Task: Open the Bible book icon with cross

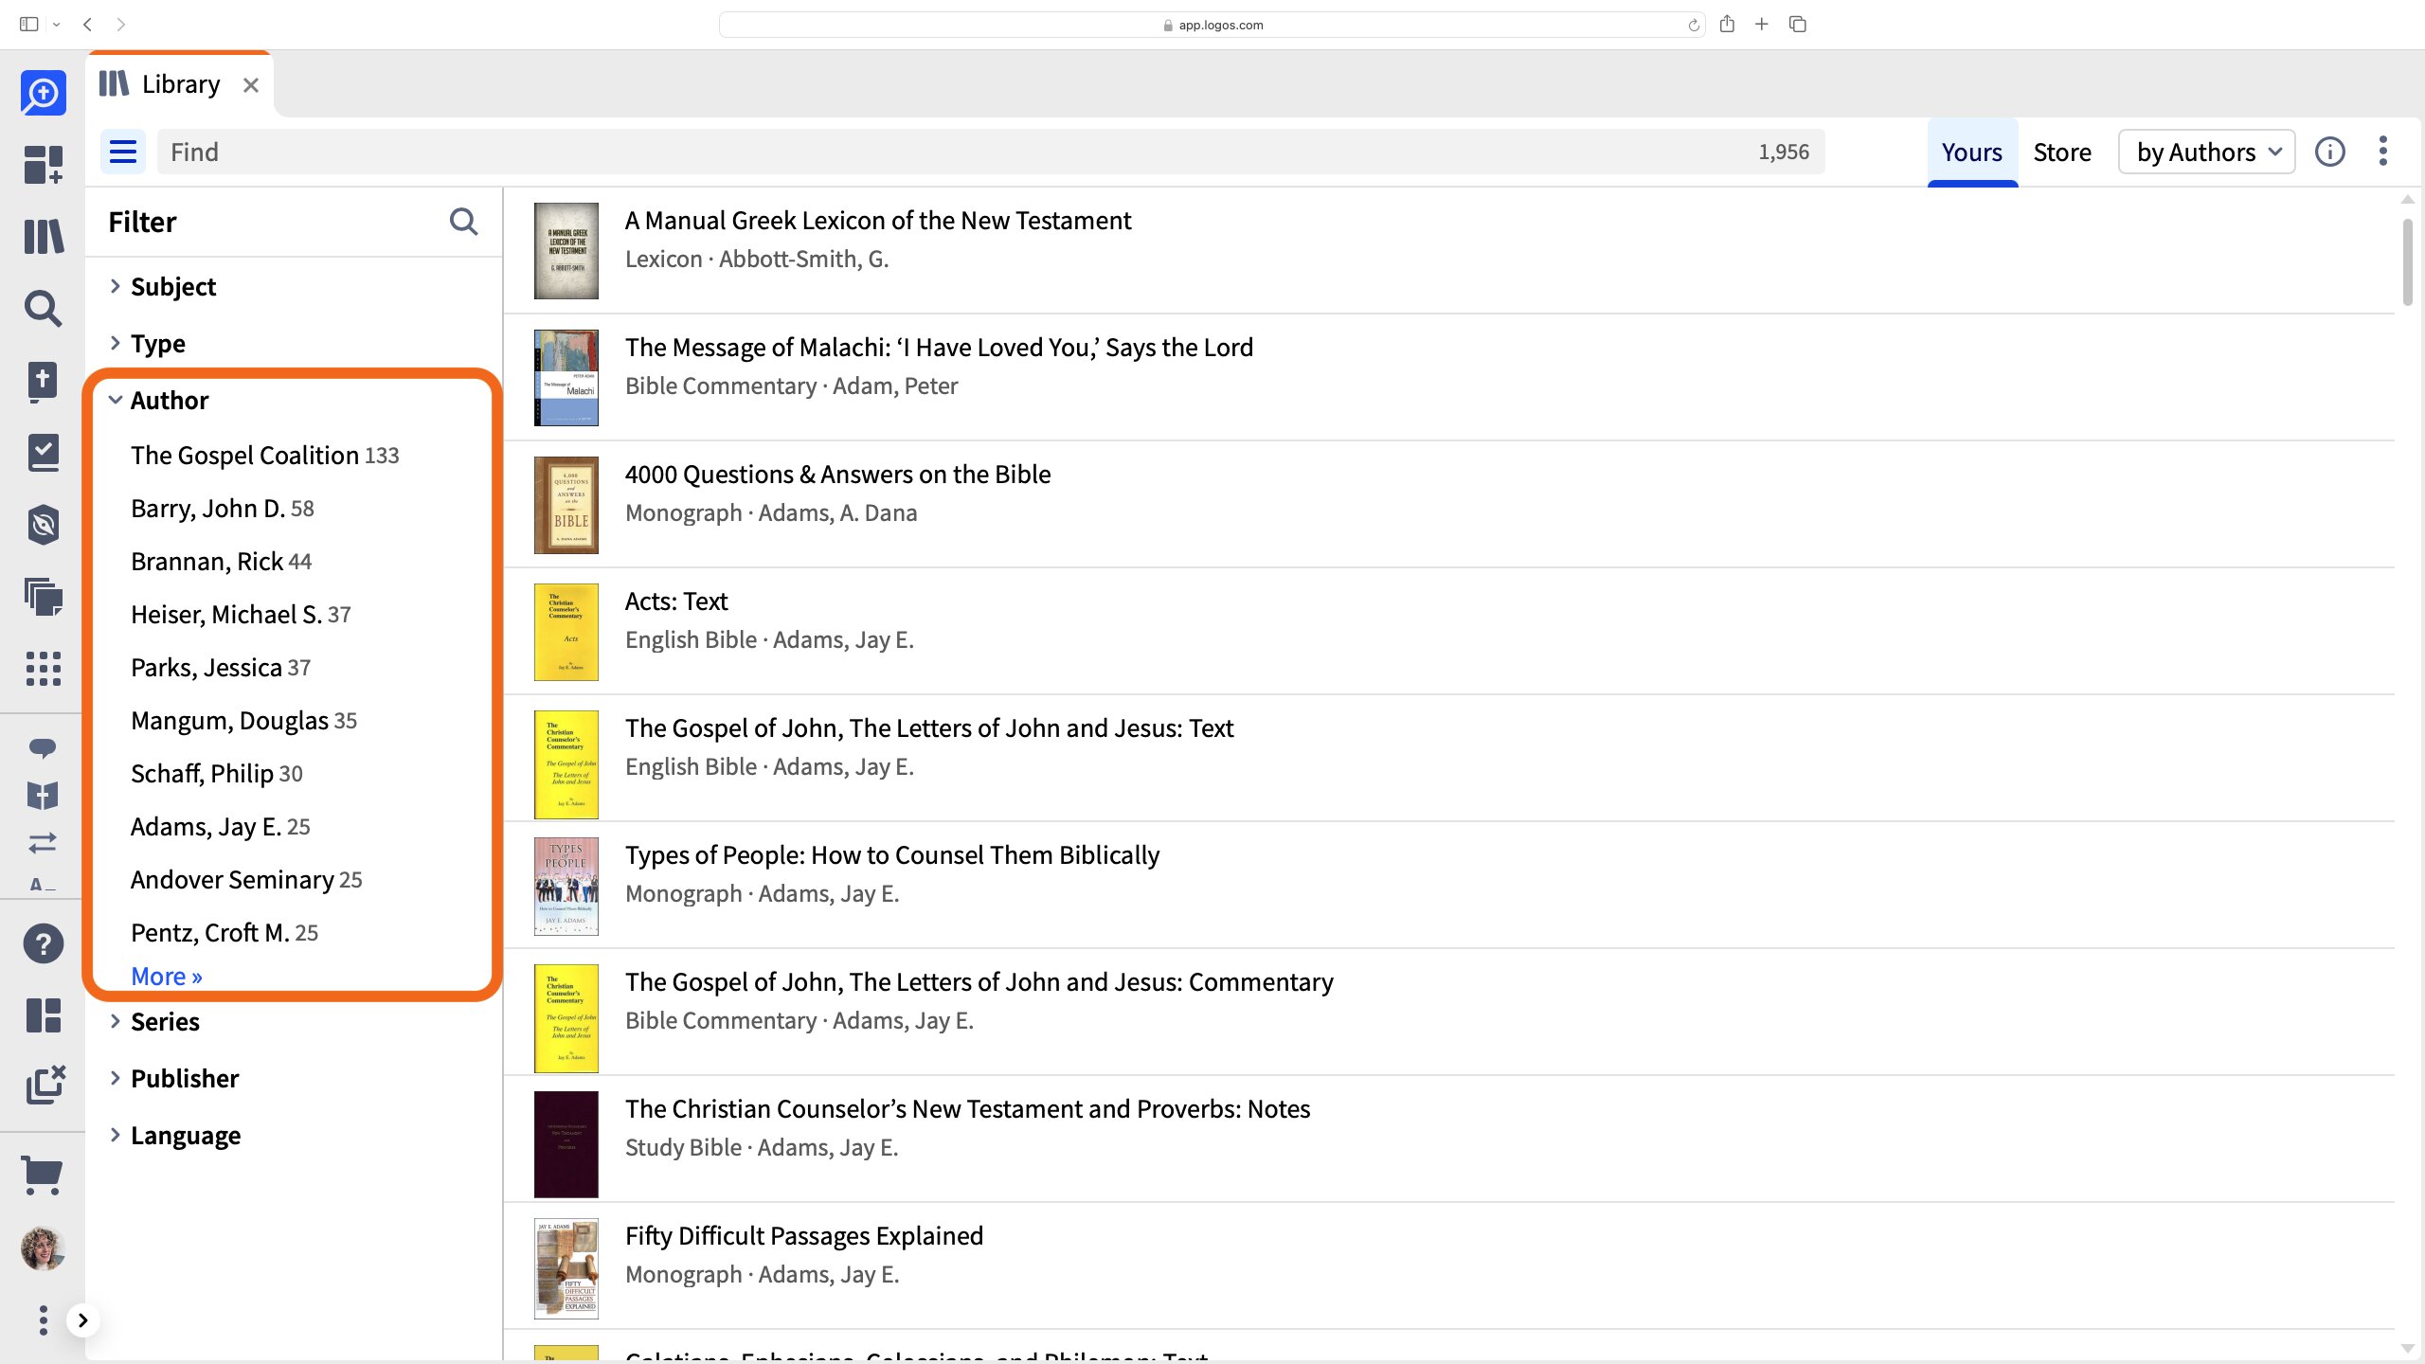Action: point(43,382)
